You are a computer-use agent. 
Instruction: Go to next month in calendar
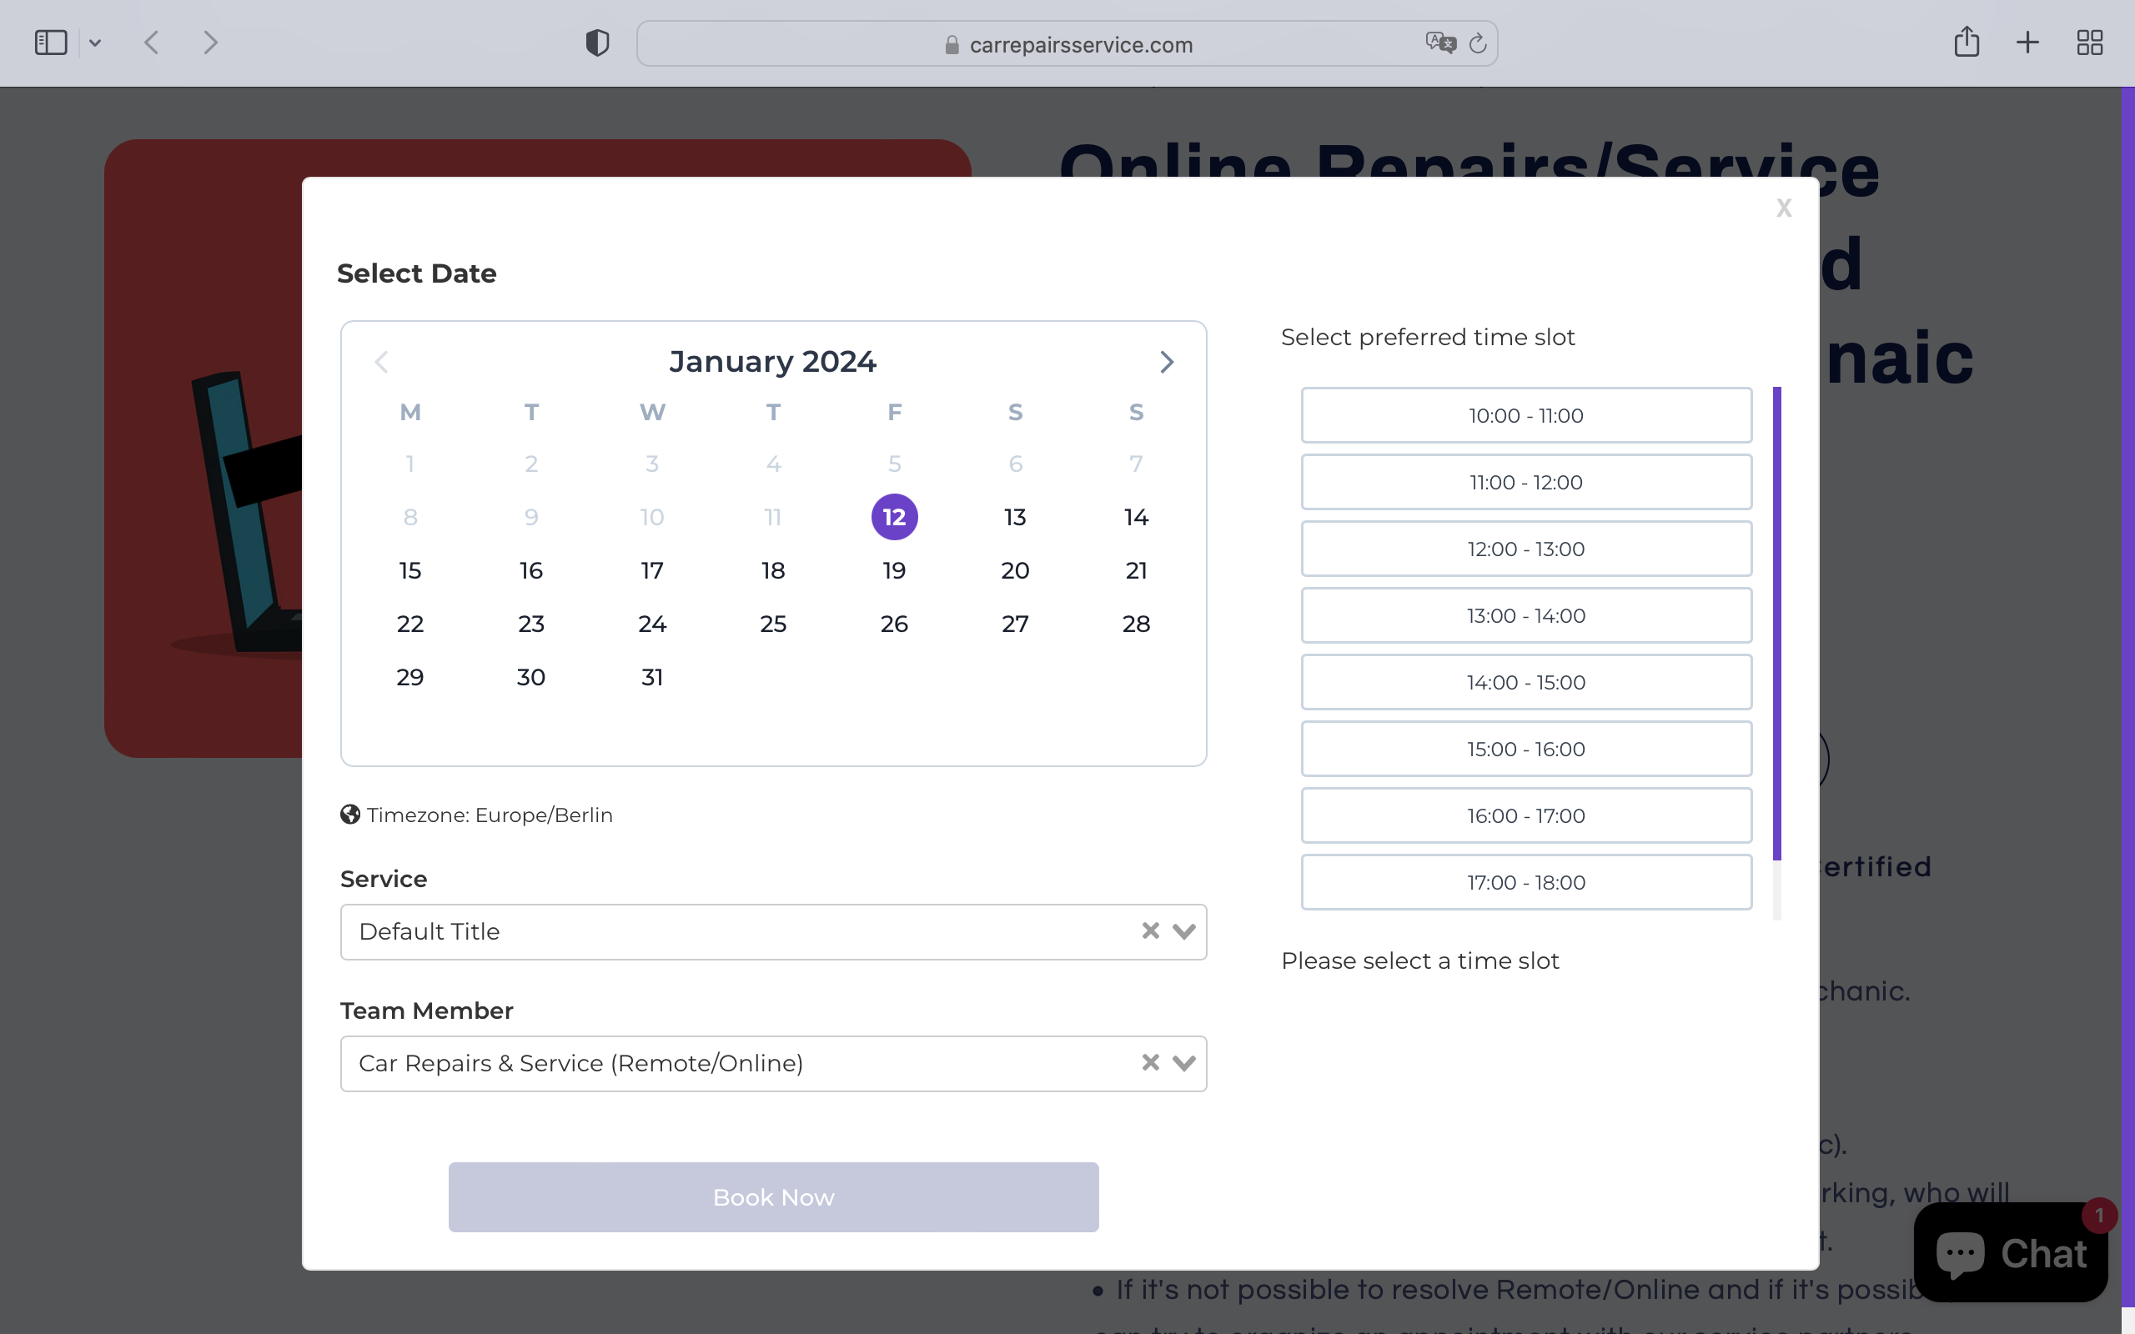click(1166, 362)
